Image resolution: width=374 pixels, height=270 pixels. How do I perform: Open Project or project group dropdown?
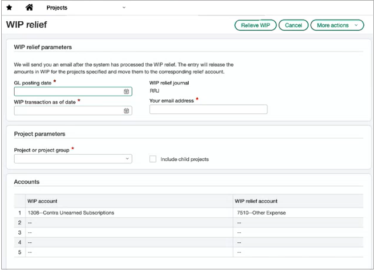pyautogui.click(x=73, y=159)
